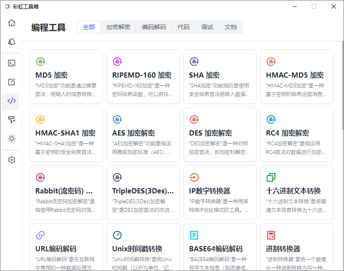Screen dimensions: 344x271
Task: Click the arrow-circle icon for IP数字转换器
Action: pos(194,178)
